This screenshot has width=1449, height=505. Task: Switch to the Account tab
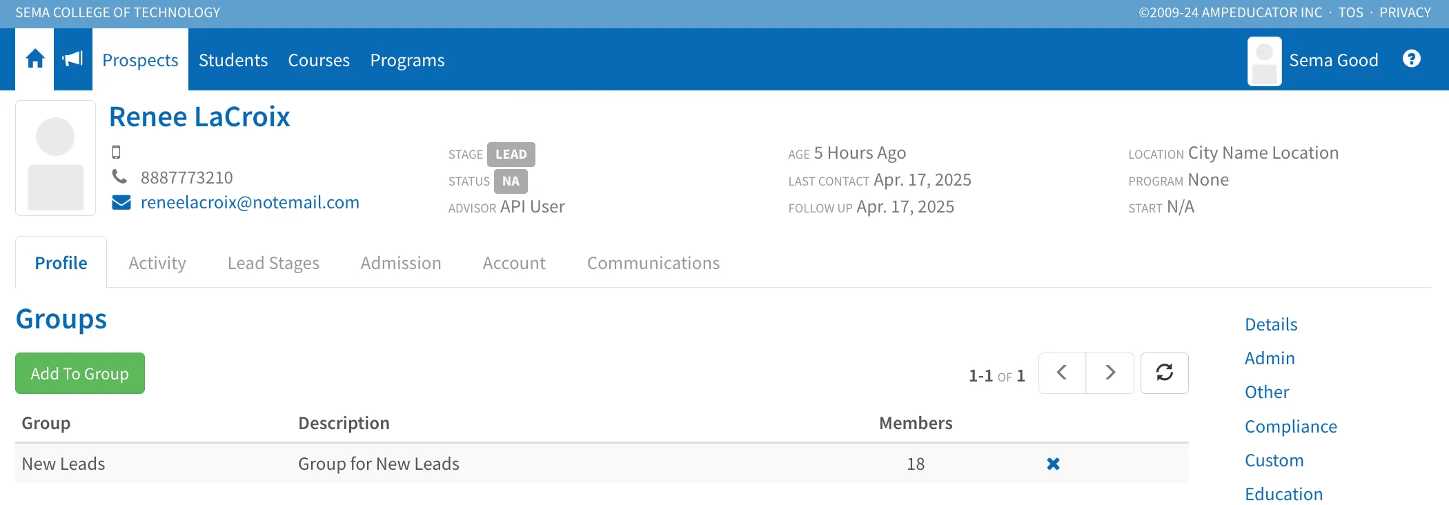(514, 263)
